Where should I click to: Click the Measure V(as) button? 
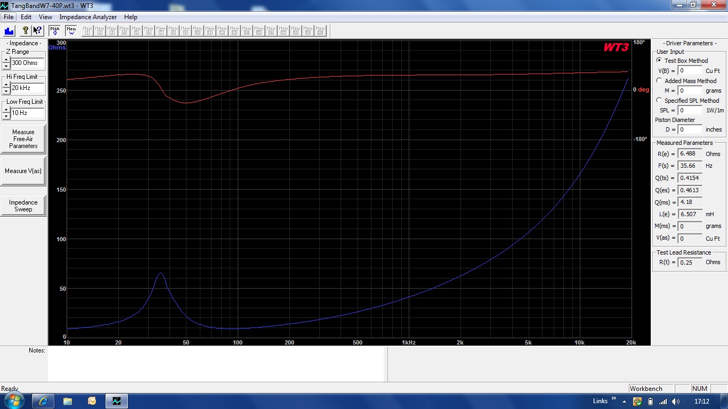point(23,171)
